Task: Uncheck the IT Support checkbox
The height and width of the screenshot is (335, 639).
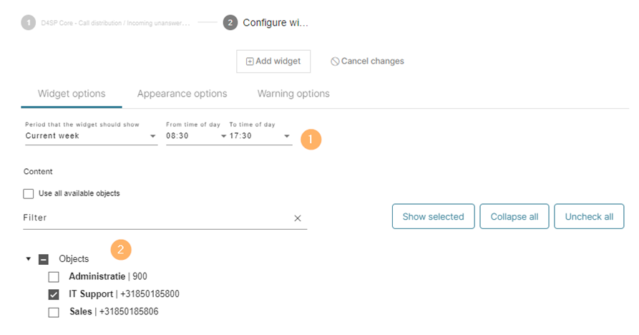Action: [x=54, y=294]
